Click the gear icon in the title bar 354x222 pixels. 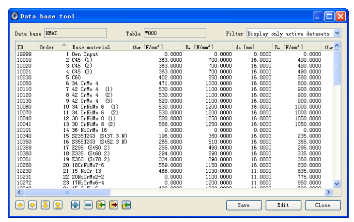[15, 16]
